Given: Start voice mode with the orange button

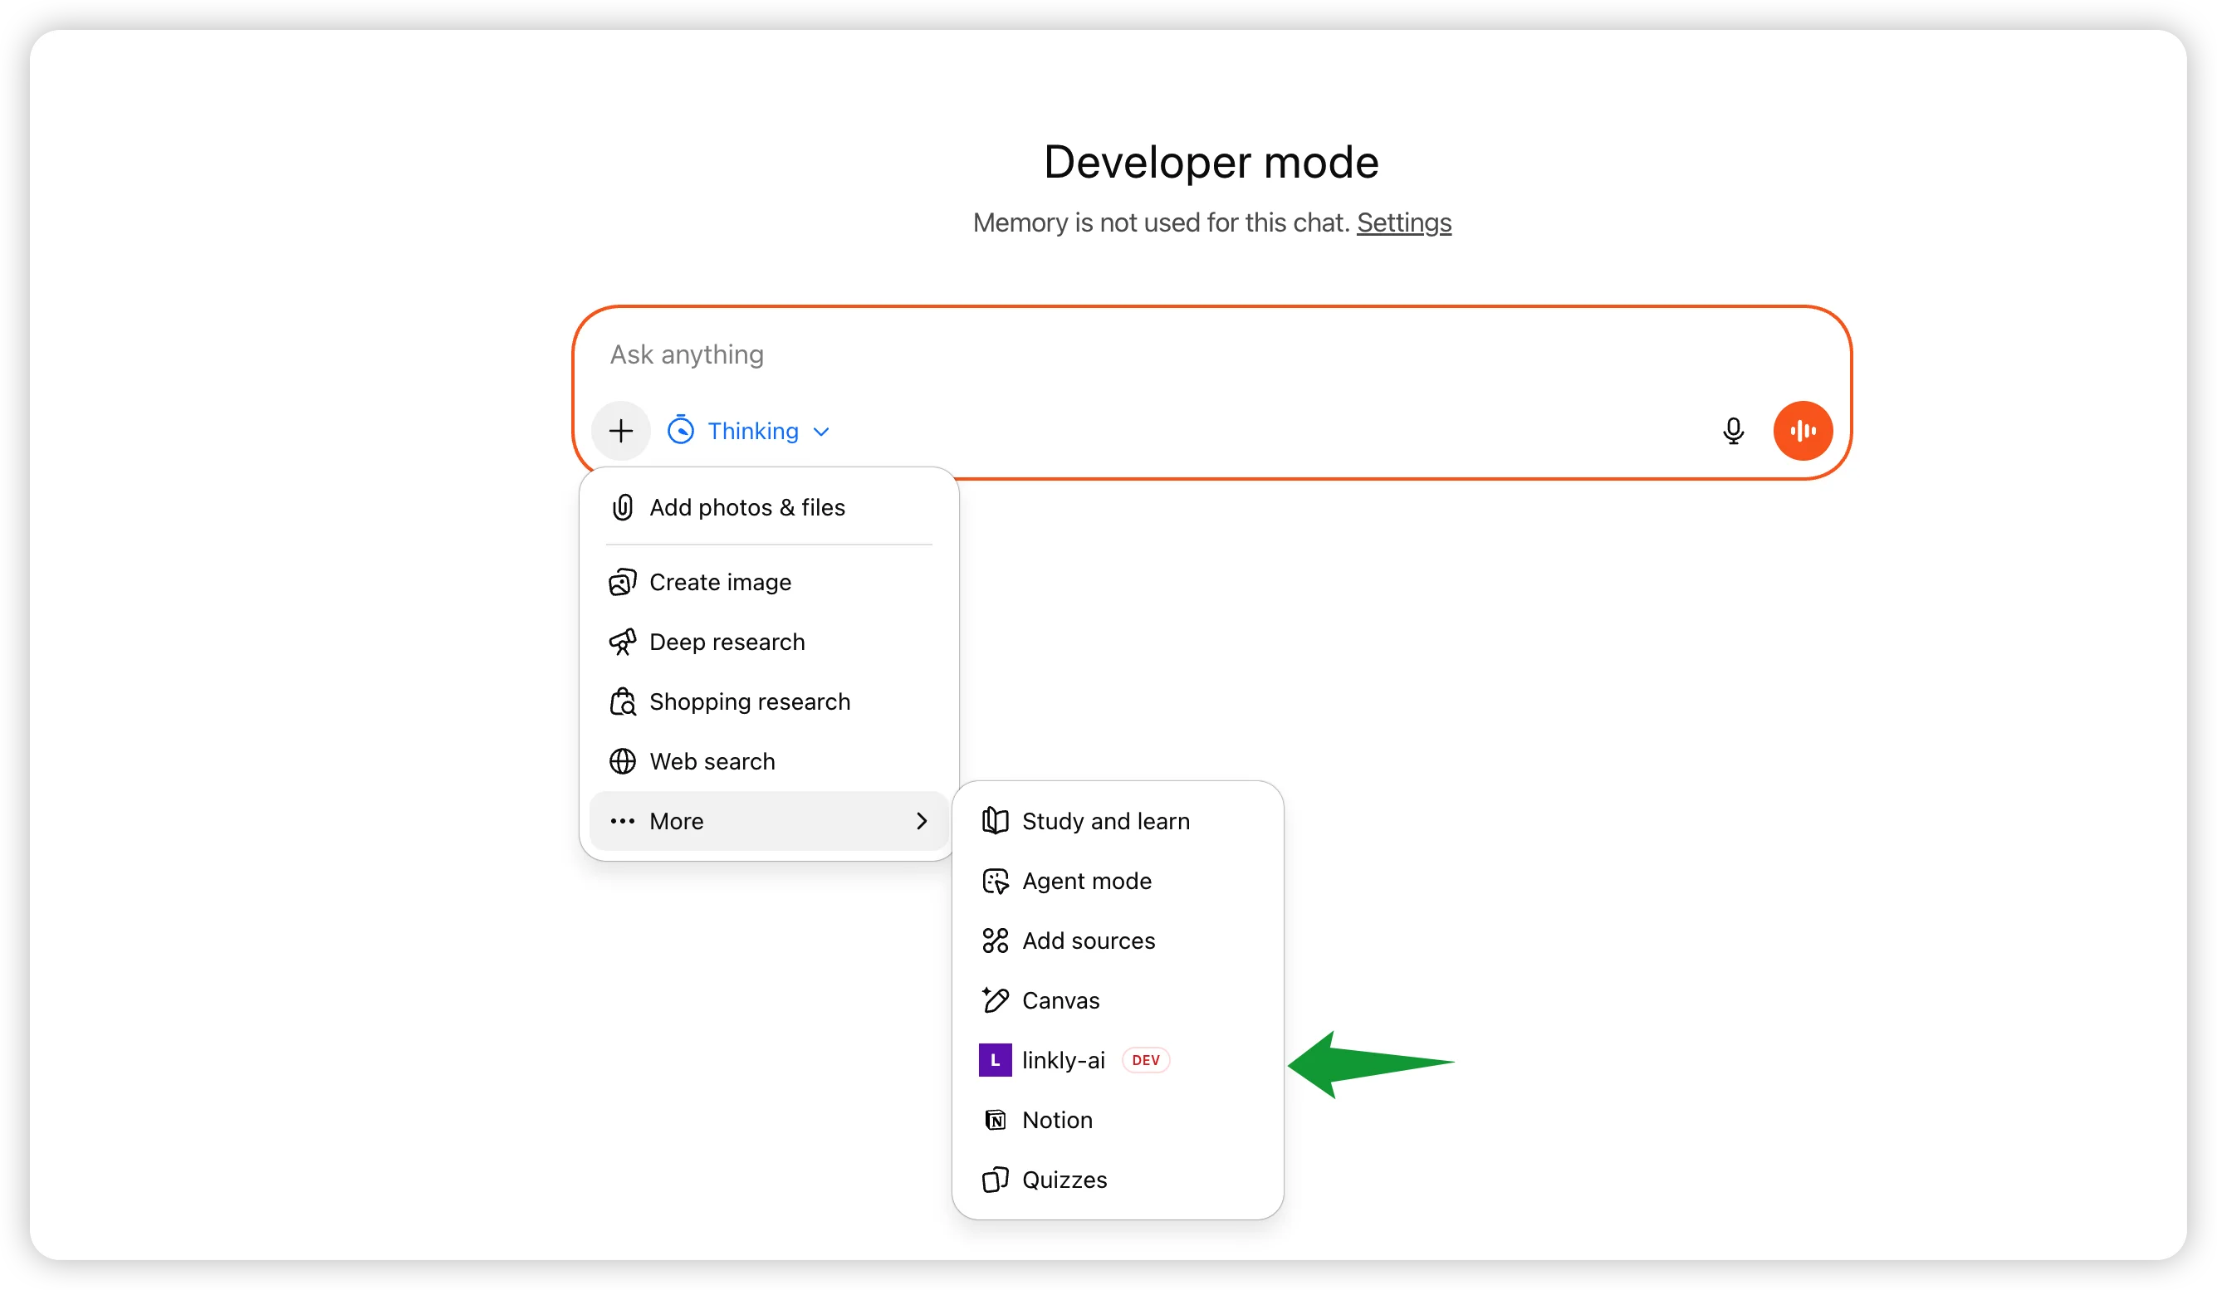Looking at the screenshot, I should point(1803,431).
